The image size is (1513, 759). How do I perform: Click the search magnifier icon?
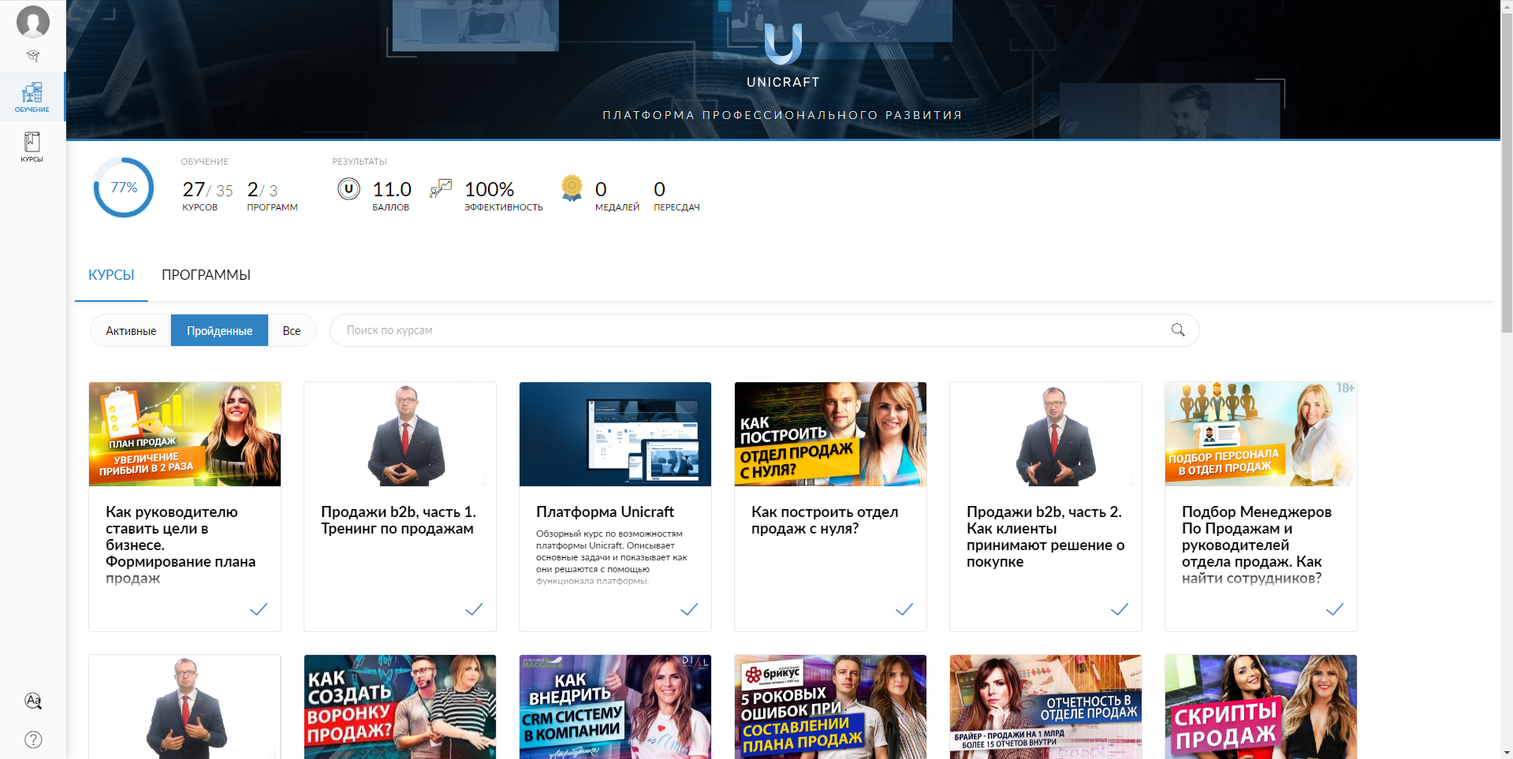pyautogui.click(x=1178, y=330)
